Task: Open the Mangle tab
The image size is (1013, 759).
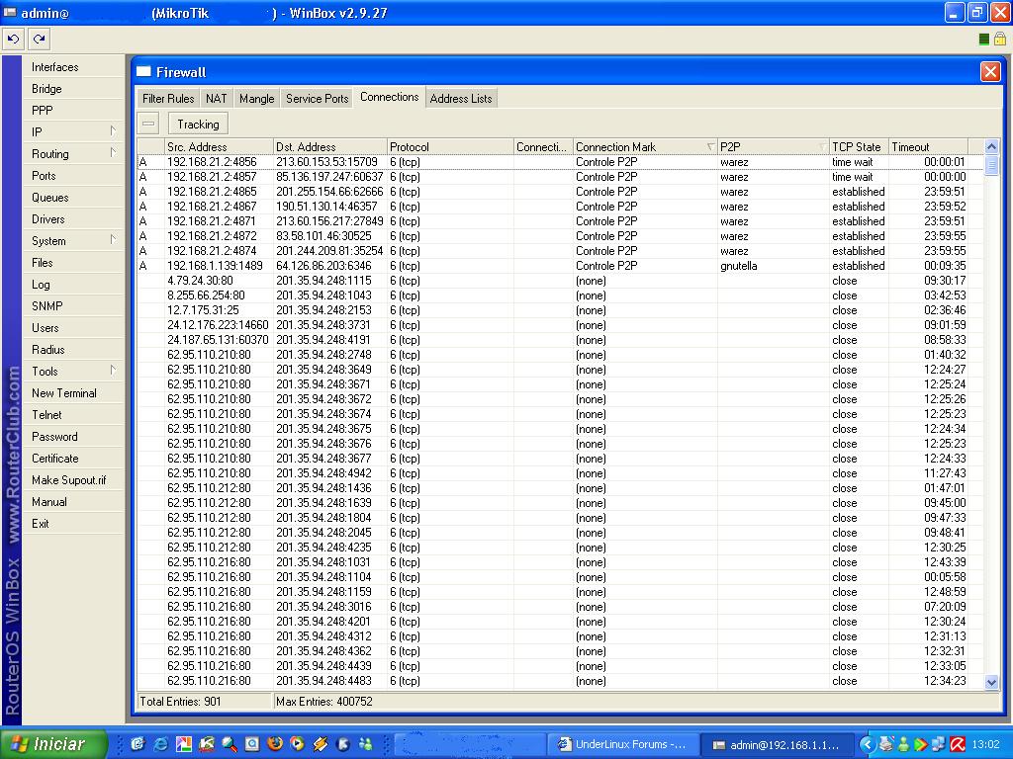Action: click(x=256, y=98)
